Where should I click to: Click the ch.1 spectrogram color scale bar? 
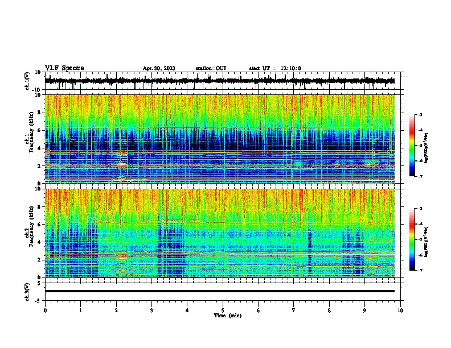412,146
